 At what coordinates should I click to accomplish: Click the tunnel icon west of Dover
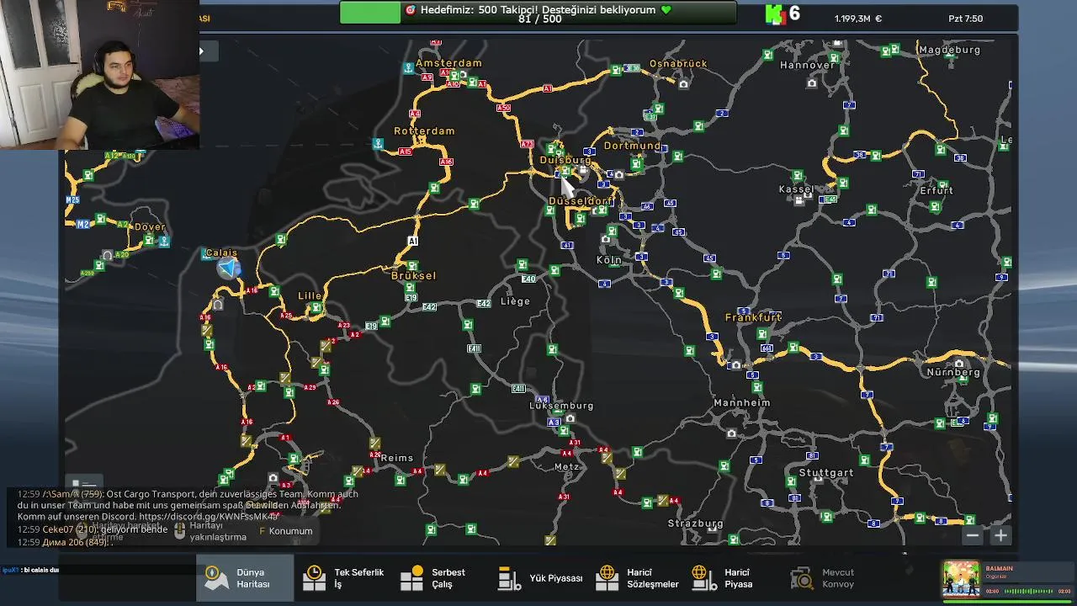click(x=108, y=255)
